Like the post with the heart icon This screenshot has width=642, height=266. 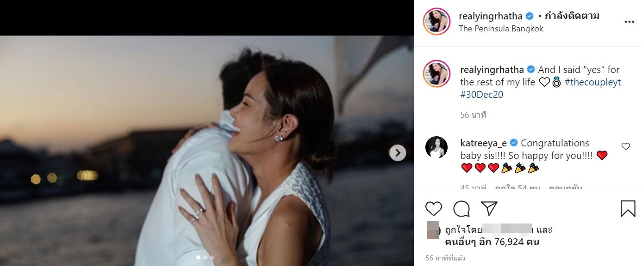tap(434, 209)
